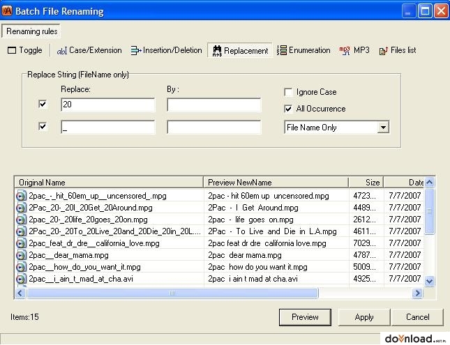The width and height of the screenshot is (450, 345).
Task: Click the media icon of 2pac__i_ain_t_mad_at_cha.avi
Action: coord(21,279)
